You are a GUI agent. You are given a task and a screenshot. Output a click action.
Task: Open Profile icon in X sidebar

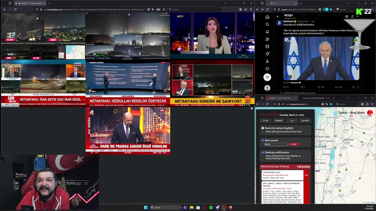click(267, 61)
